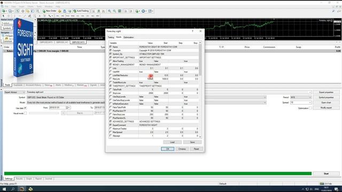342x192 pixels.
Task: Click the taskbar search icon
Action: (13, 189)
